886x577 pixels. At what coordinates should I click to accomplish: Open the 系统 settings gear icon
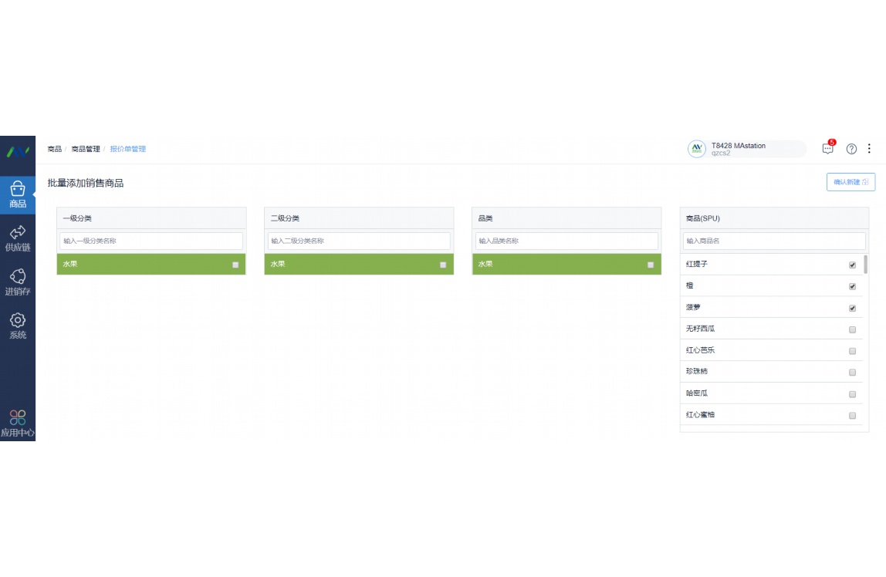(18, 325)
